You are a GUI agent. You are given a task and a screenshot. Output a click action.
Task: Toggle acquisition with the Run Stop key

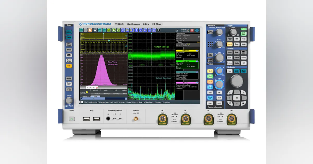(x=244, y=34)
